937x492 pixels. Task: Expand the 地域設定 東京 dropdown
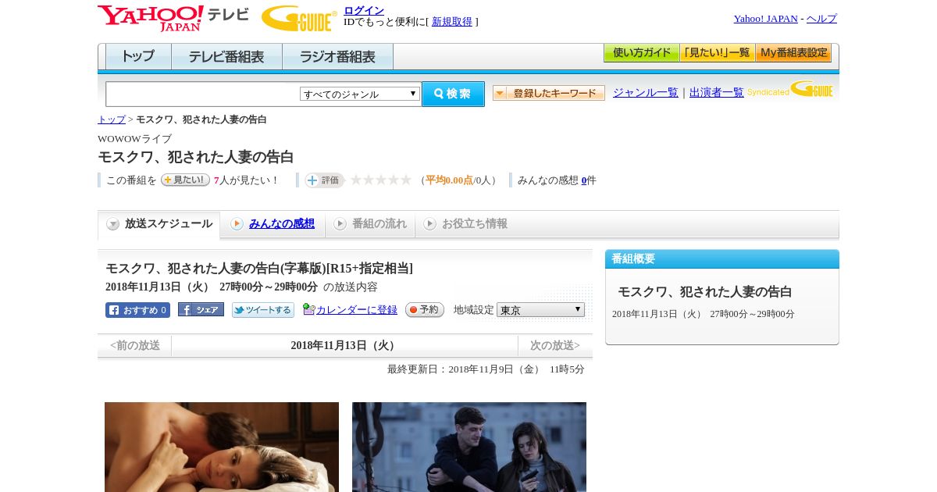point(540,310)
